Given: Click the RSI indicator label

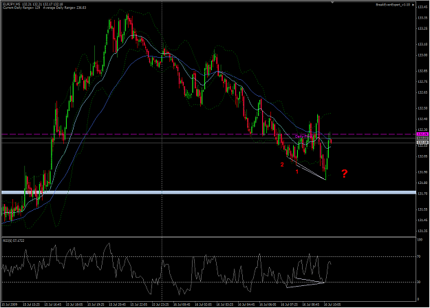Looking at the screenshot, I should click(x=14, y=240).
